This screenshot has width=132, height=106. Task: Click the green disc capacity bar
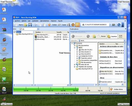point(46,89)
